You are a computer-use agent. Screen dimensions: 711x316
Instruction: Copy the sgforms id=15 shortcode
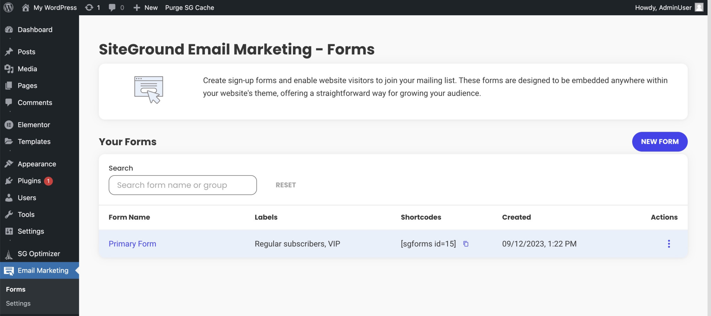pos(466,244)
